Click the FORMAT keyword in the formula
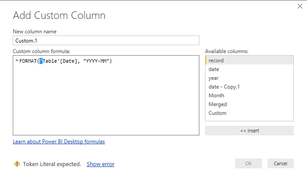The height and width of the screenshot is (181, 307). [x=28, y=61]
